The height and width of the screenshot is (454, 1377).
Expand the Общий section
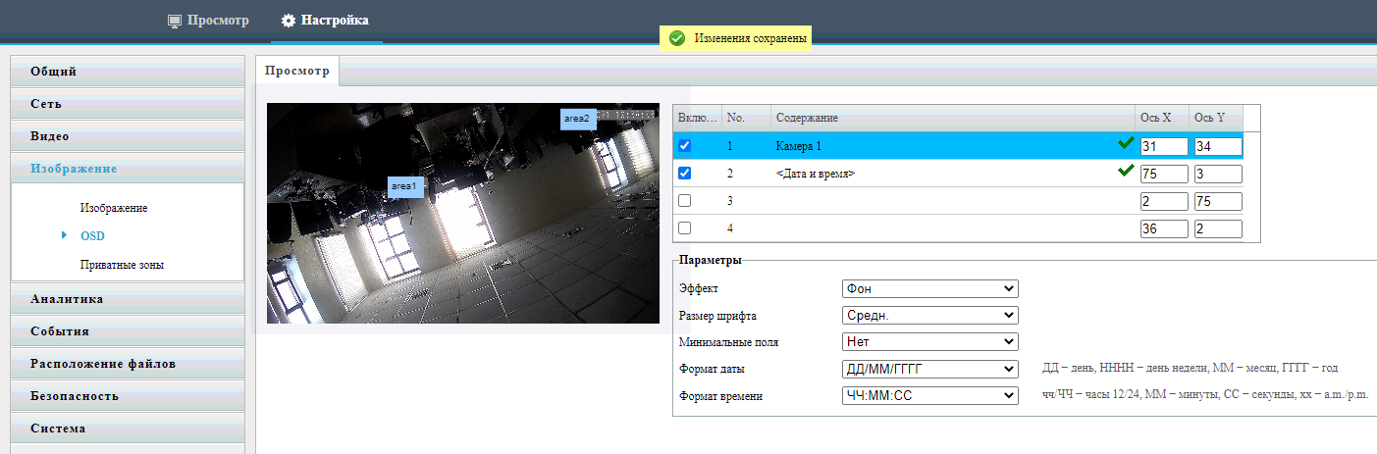[x=128, y=71]
